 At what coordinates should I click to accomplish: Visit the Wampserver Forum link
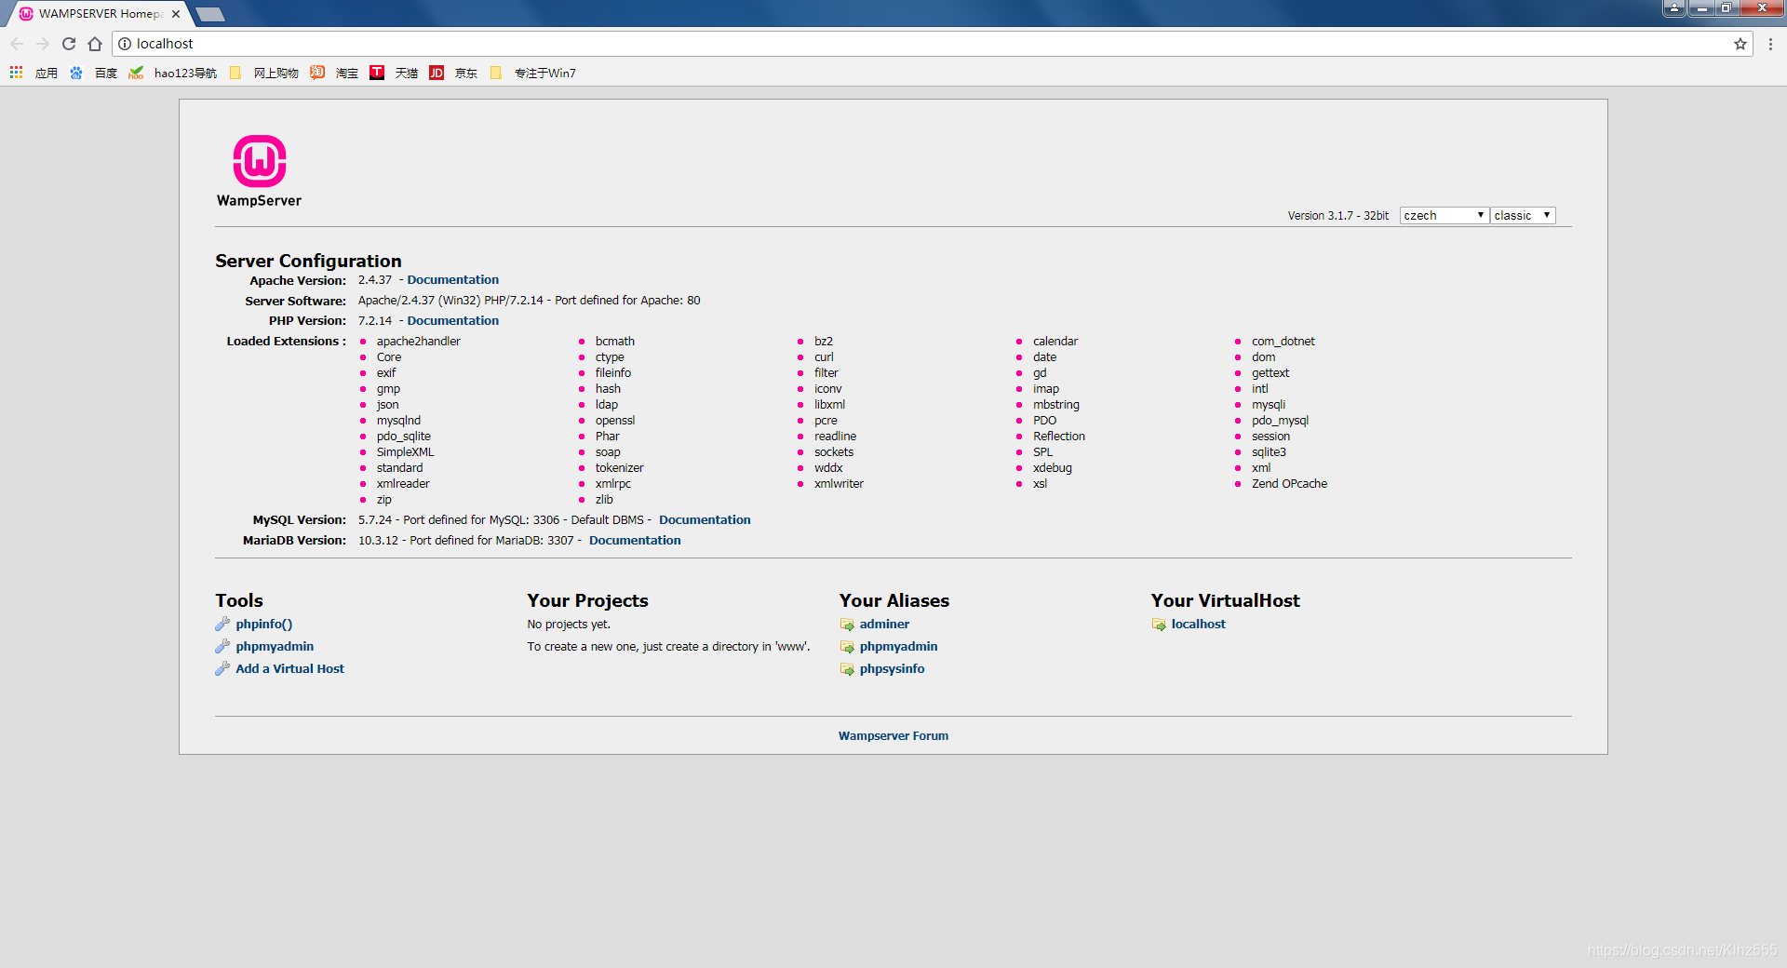pos(893,735)
